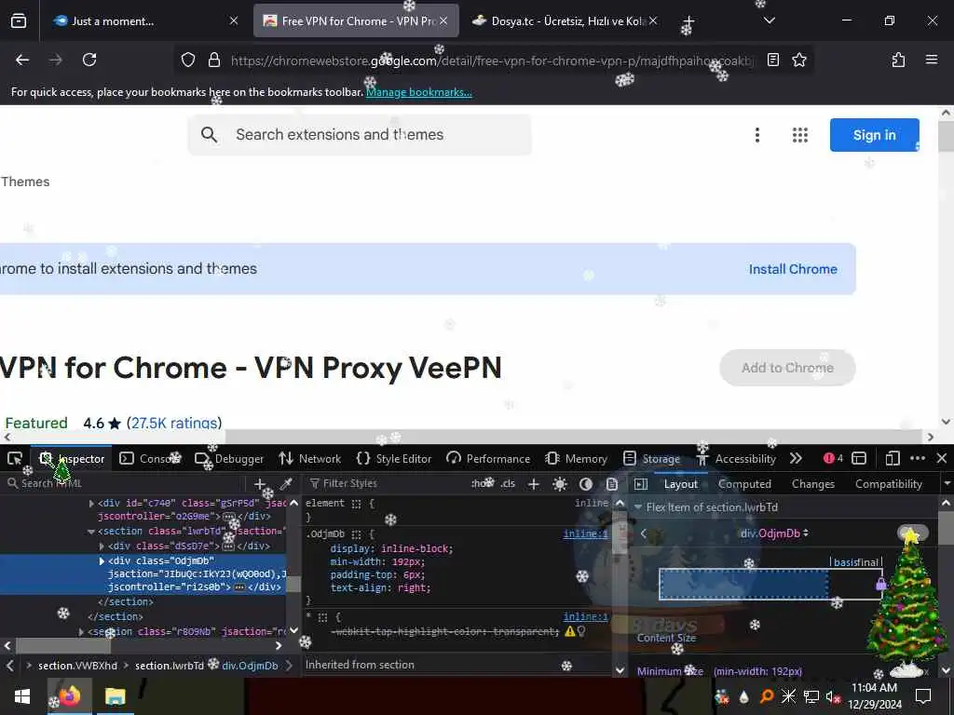Show the 4 errors indicator
Viewport: 954px width, 715px height.
tap(833, 458)
